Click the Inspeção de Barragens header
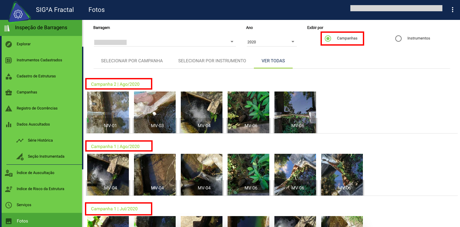Screen dimensions: 460x227 click(x=41, y=28)
